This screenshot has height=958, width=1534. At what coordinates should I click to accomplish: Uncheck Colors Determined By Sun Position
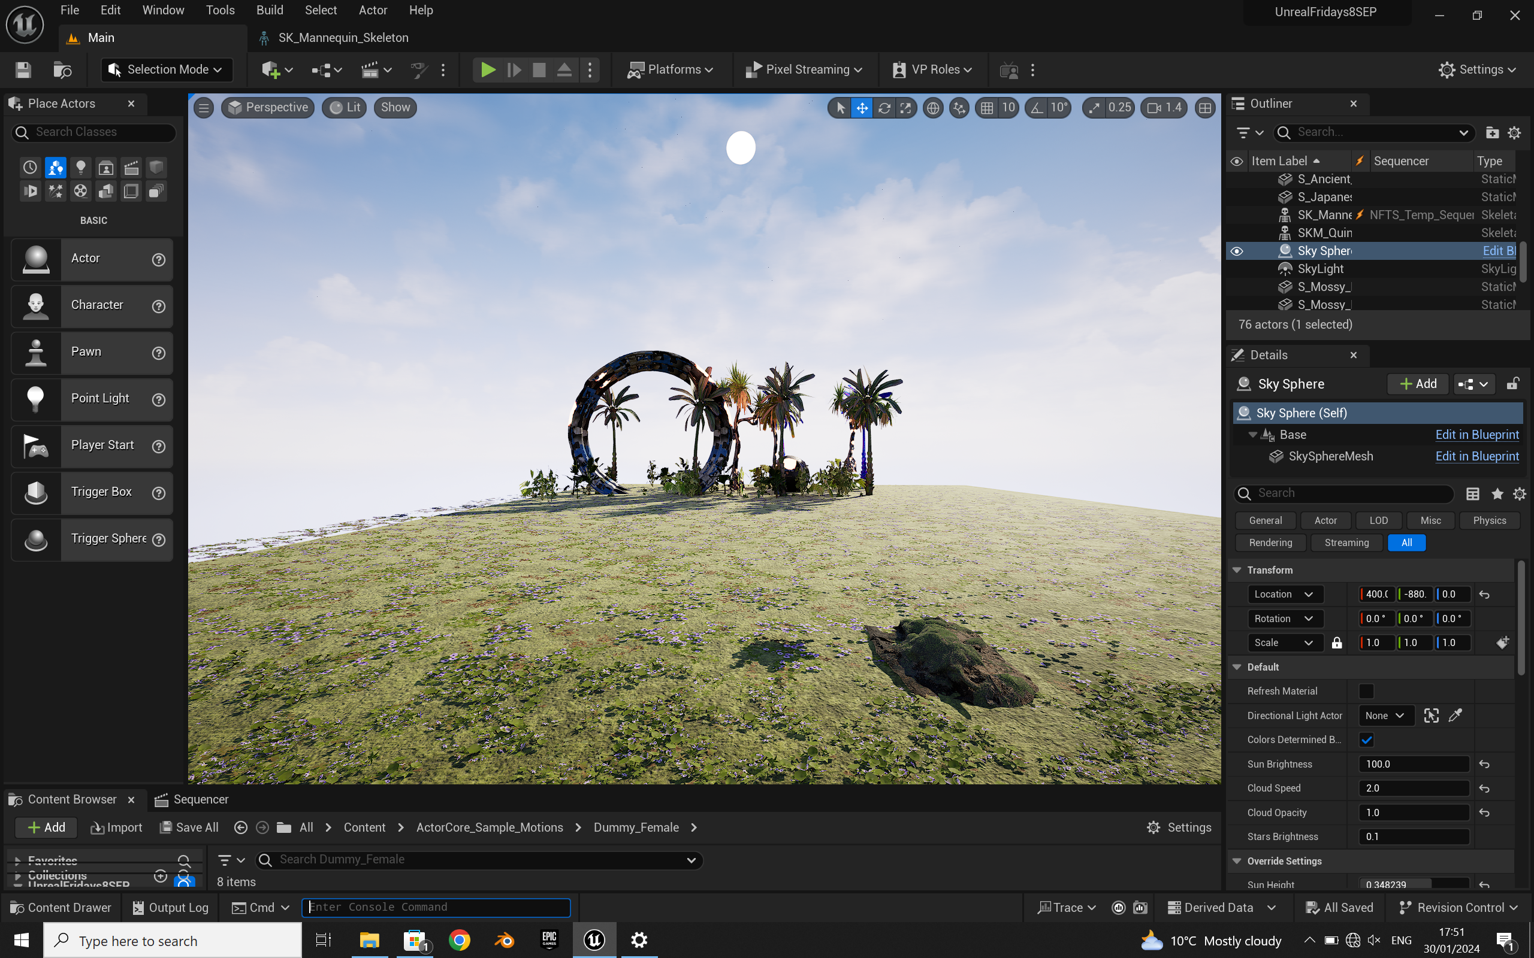click(1366, 739)
